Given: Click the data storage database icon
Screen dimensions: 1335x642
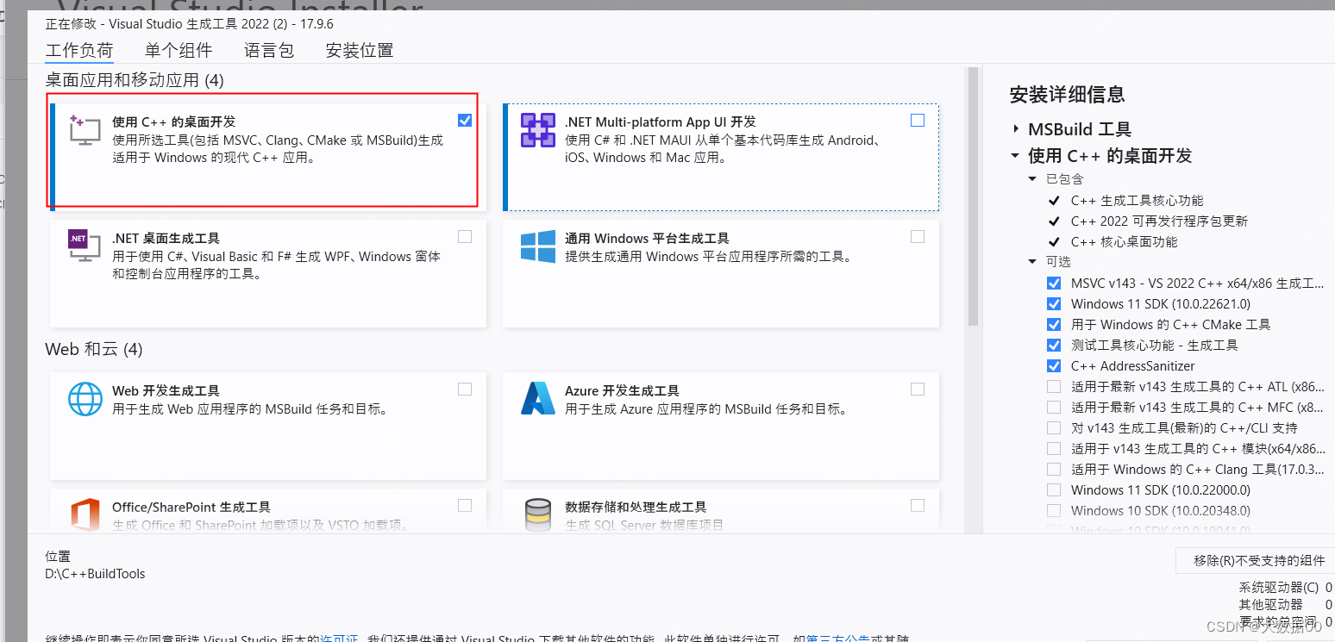Looking at the screenshot, I should [536, 514].
